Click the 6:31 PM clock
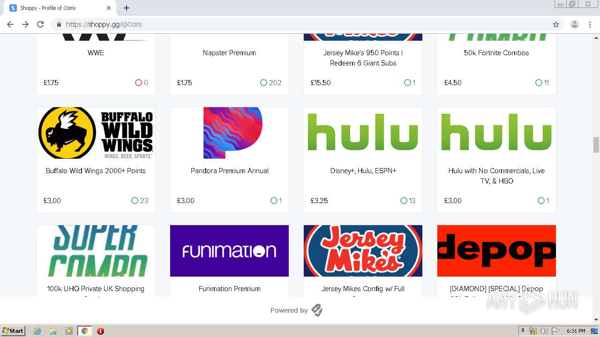The height and width of the screenshot is (337, 600). pyautogui.click(x=576, y=331)
